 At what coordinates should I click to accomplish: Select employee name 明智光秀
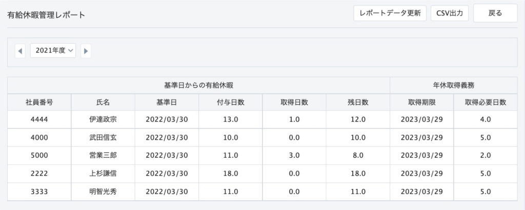point(103,192)
